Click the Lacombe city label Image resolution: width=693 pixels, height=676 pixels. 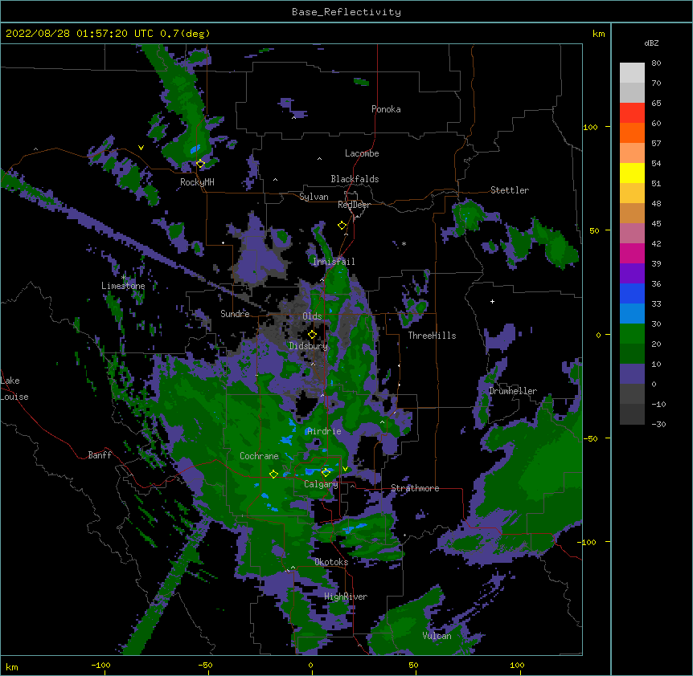point(362,153)
